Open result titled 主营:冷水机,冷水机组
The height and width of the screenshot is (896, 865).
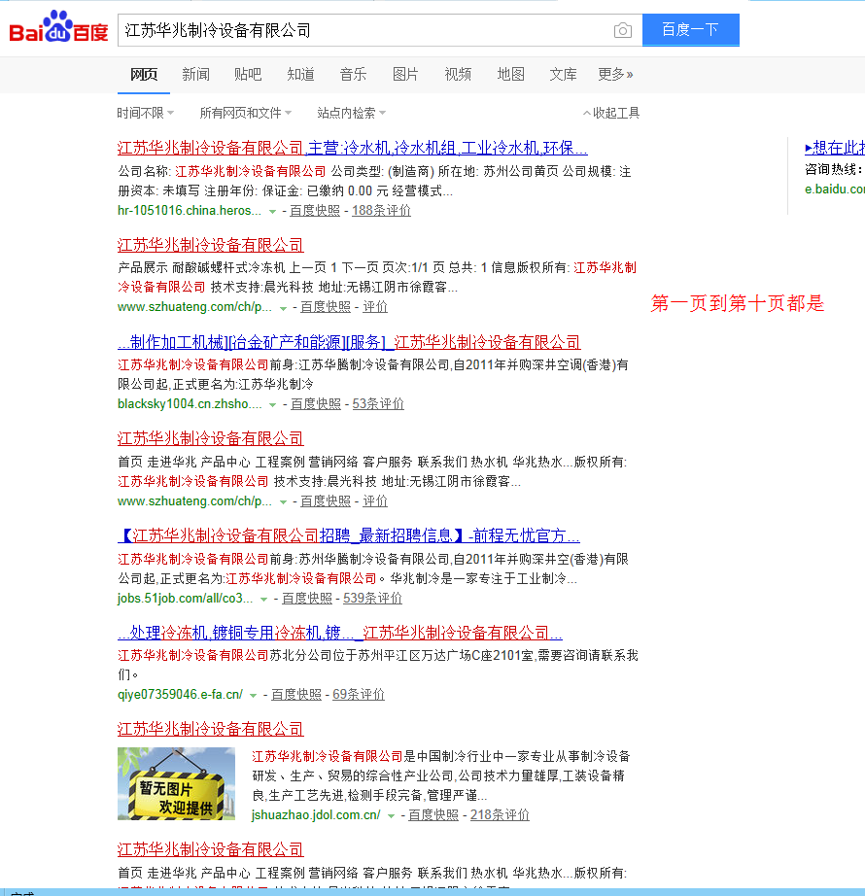point(353,148)
